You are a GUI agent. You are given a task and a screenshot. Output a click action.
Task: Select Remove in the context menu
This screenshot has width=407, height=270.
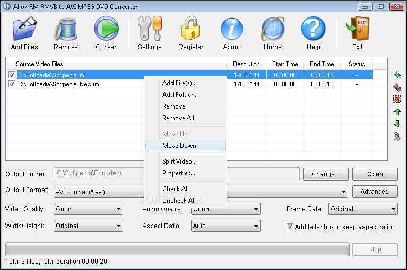pos(185,106)
